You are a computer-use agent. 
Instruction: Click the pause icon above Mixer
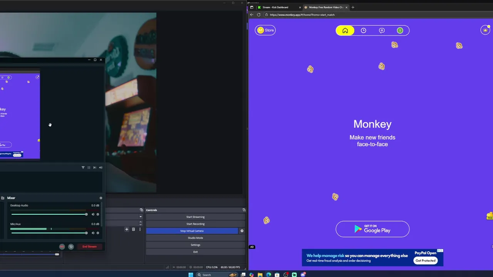(x=89, y=167)
